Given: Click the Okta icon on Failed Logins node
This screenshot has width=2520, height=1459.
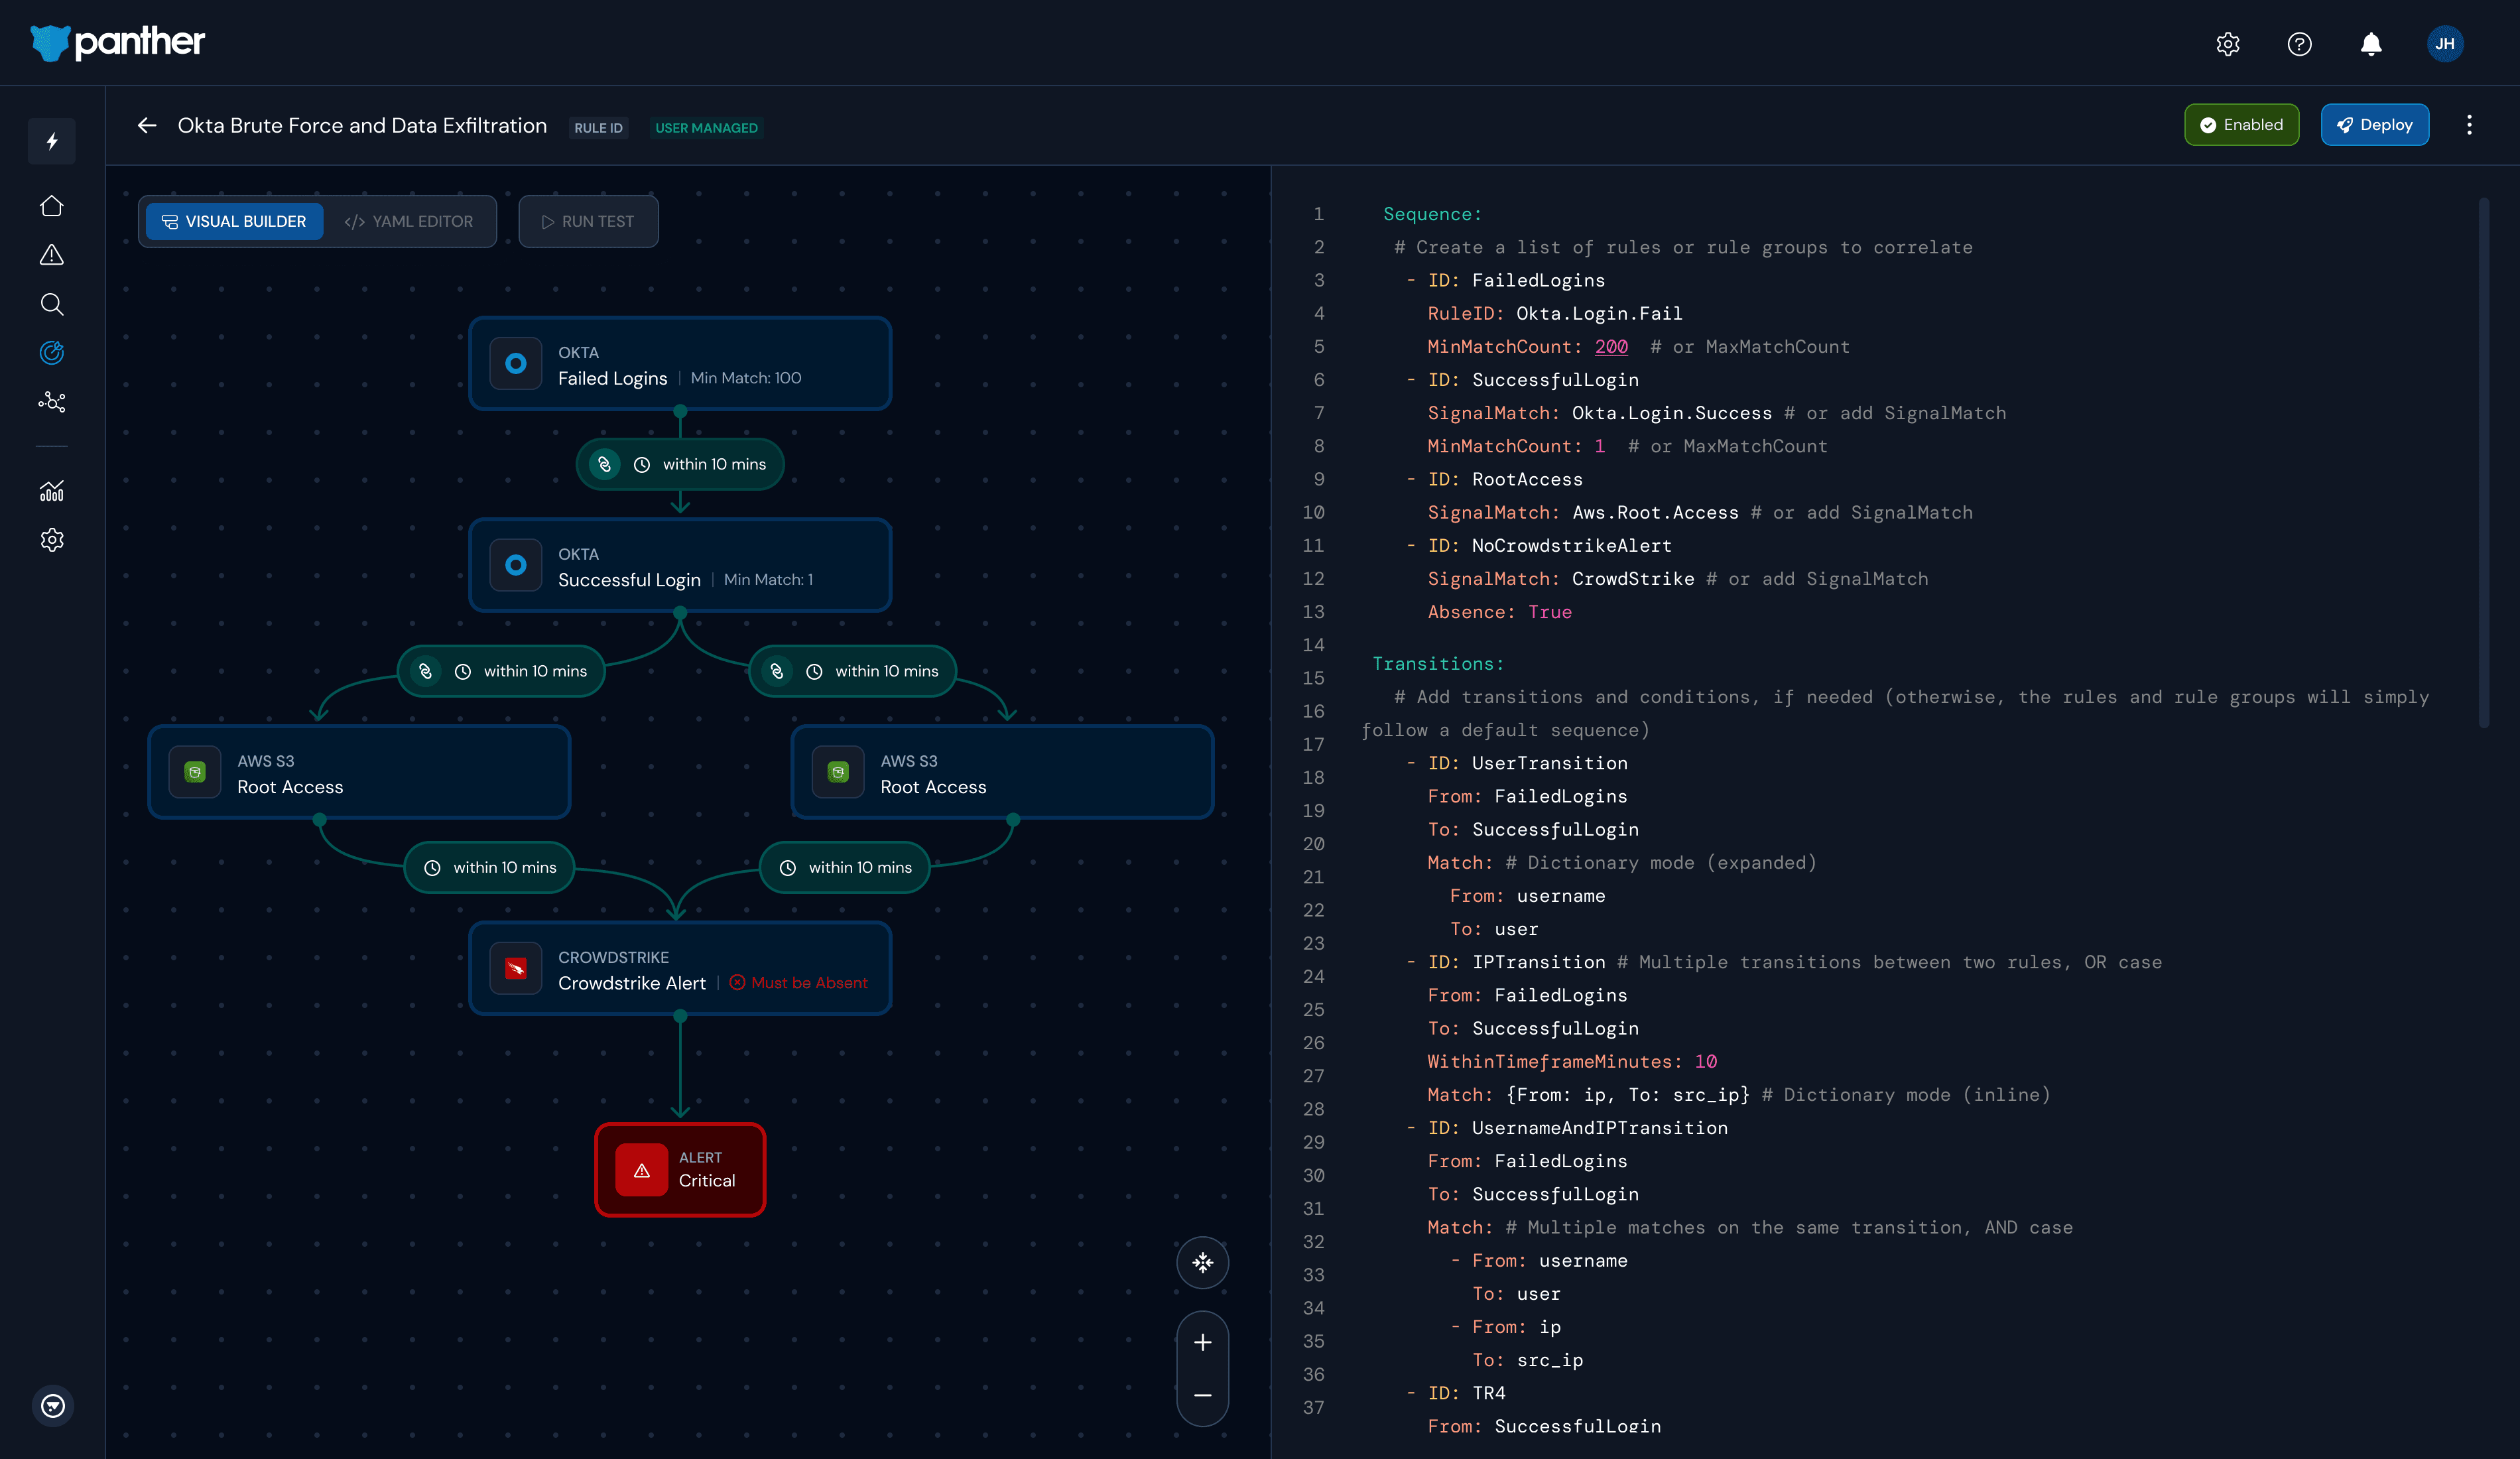Looking at the screenshot, I should 516,364.
